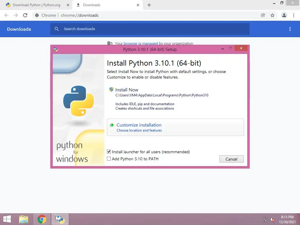
Task: Click the Downloads page heading
Action: point(19,29)
